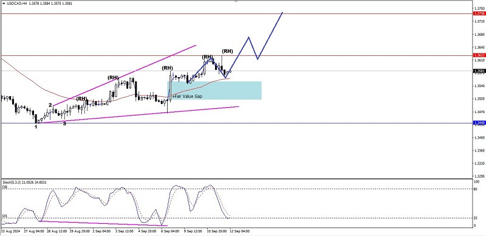Click the wave label 3 on the chart

tap(64, 123)
